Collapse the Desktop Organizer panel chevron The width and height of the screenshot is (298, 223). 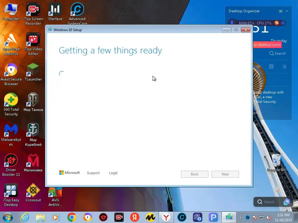(x=287, y=11)
